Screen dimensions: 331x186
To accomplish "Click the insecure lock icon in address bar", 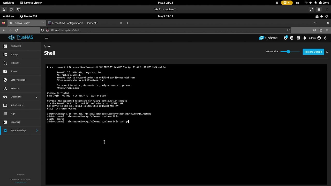I will pyautogui.click(x=47, y=30).
